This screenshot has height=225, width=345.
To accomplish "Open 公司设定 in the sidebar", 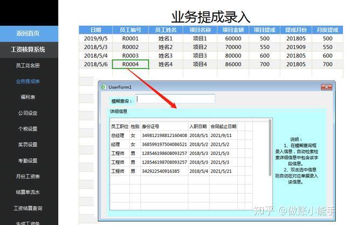I will (x=28, y=113).
